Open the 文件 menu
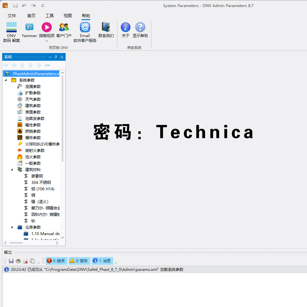 tap(12, 16)
